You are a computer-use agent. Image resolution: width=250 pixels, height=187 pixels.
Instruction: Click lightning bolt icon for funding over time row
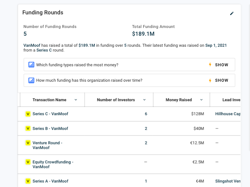point(210,80)
